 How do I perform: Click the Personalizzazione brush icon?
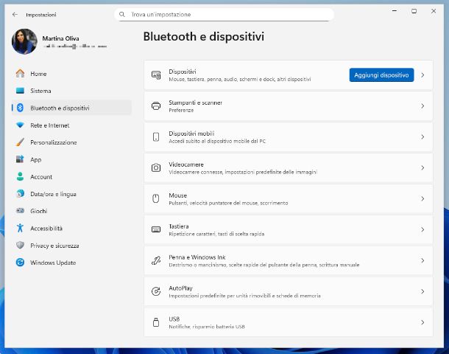(20, 142)
